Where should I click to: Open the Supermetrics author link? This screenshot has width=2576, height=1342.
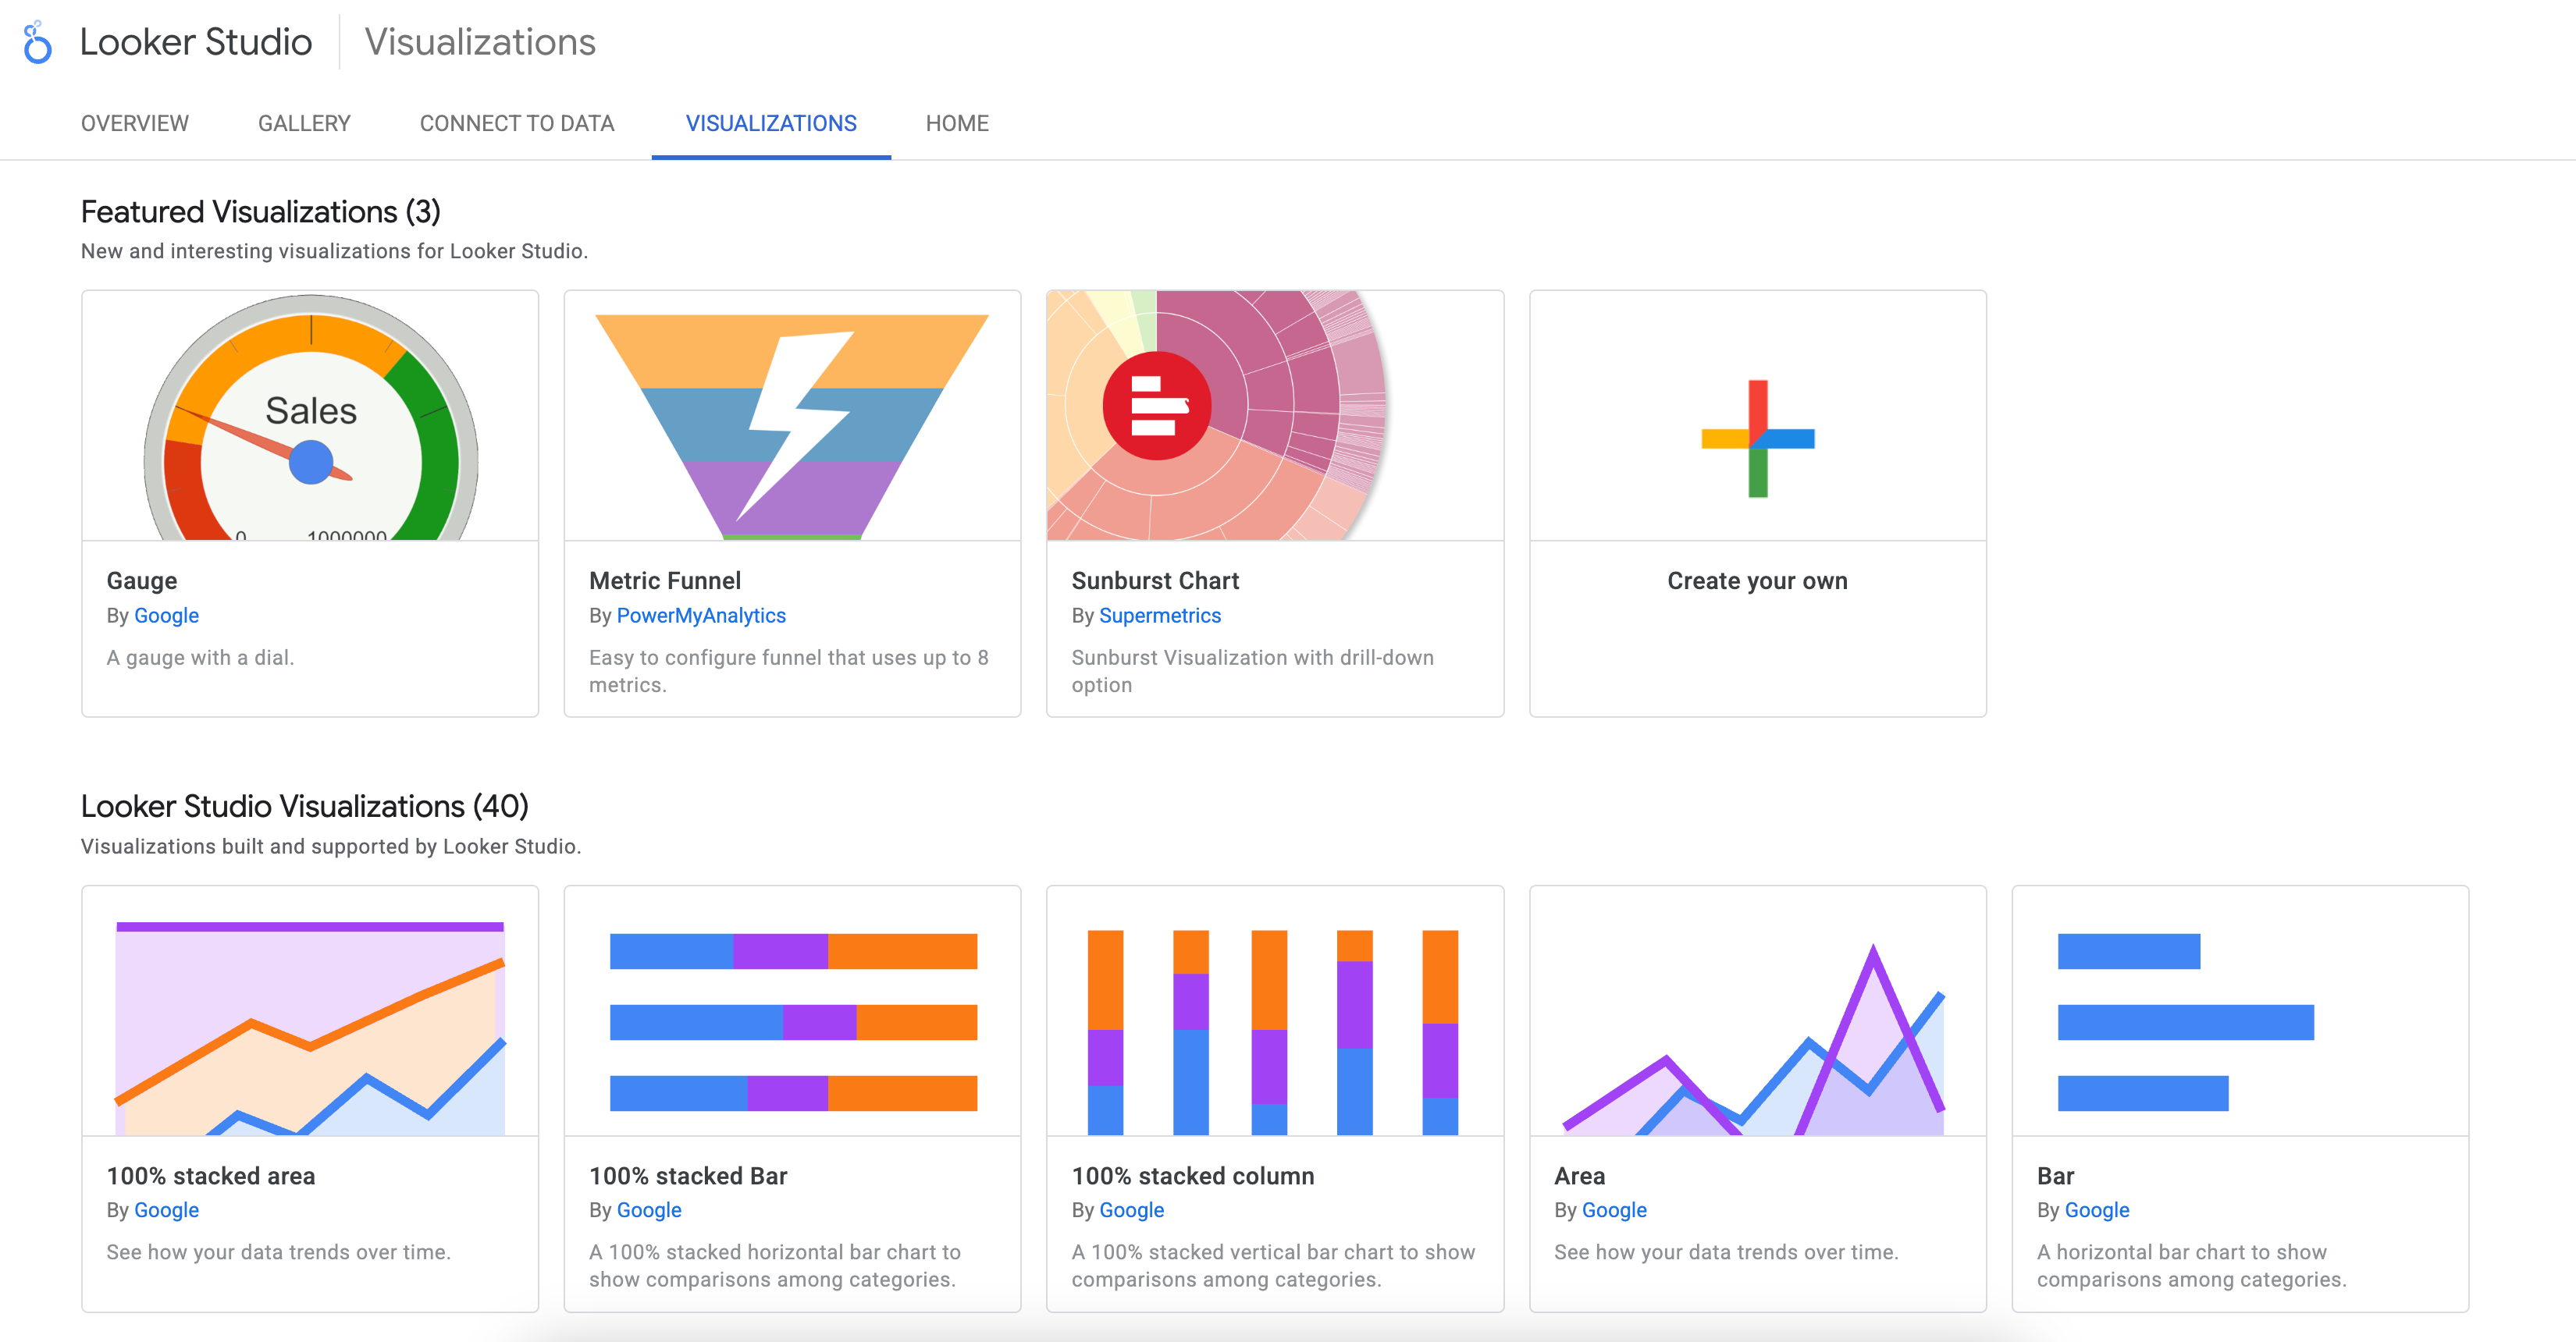coord(1160,616)
